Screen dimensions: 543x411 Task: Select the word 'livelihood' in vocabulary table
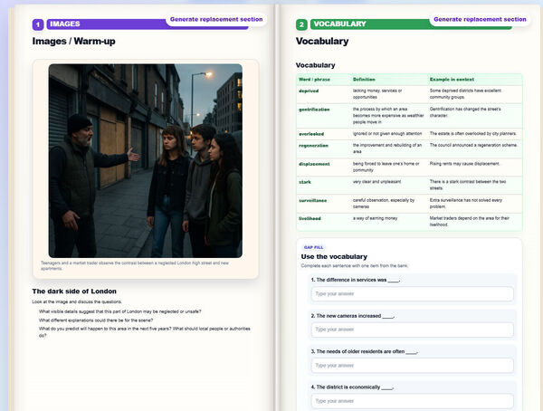point(310,218)
